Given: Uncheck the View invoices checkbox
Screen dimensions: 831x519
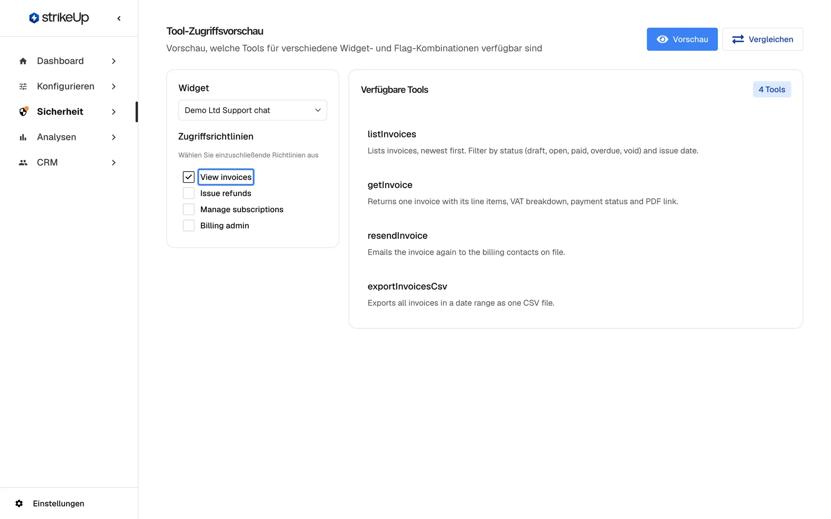Looking at the screenshot, I should point(188,177).
